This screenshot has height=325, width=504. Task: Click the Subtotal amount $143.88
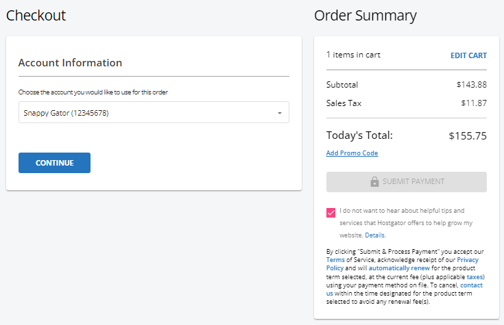471,85
